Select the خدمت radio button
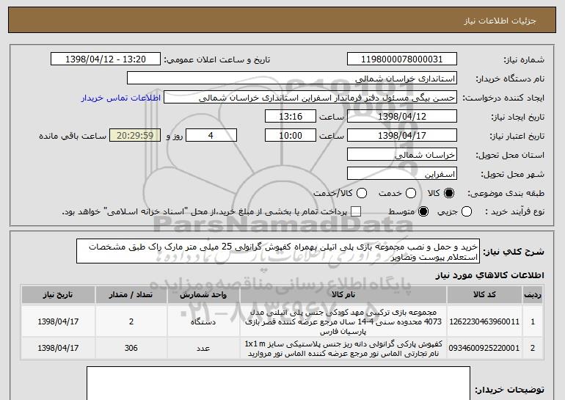Screen dimensions: 565x400 411,193
